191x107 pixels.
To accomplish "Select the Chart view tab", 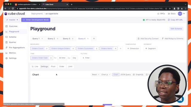I will [116, 75].
